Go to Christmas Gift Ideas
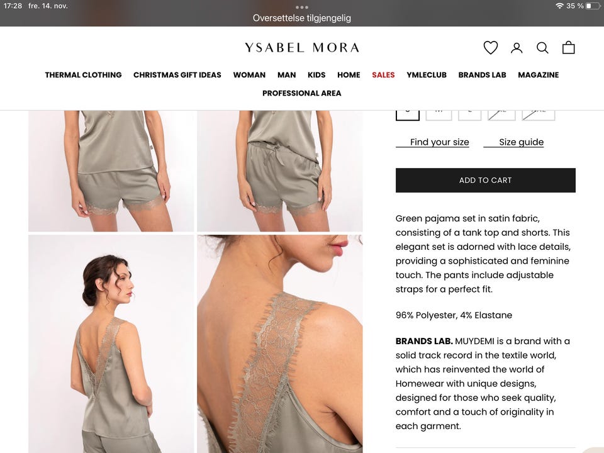This screenshot has height=453, width=604. pos(177,75)
